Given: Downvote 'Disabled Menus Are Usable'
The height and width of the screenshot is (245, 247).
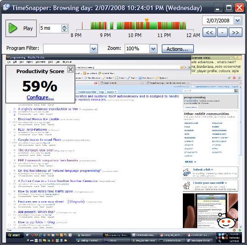Looking at the screenshot, I should pyautogui.click(x=14, y=125).
